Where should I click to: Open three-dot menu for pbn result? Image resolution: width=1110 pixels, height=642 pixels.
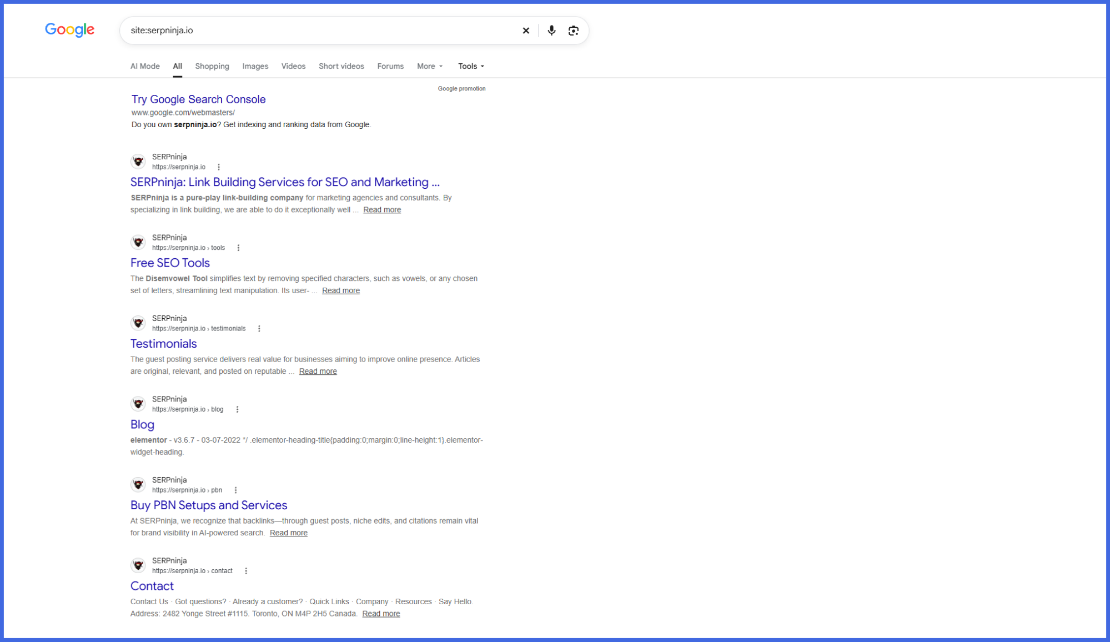[x=235, y=490]
